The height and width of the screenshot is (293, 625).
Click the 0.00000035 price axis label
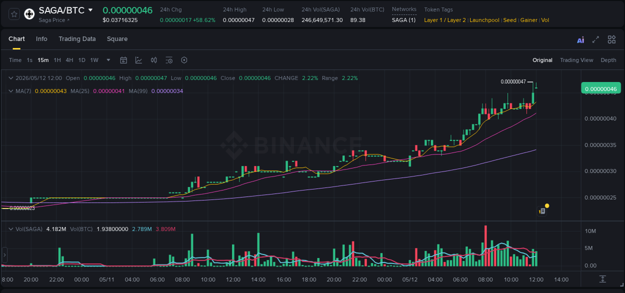(x=600, y=145)
